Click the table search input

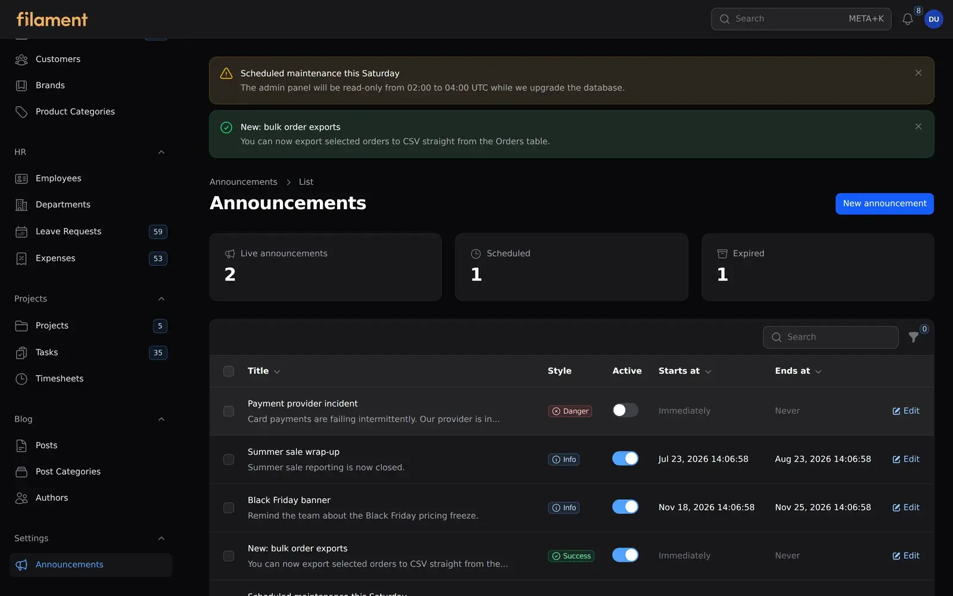[x=831, y=337]
